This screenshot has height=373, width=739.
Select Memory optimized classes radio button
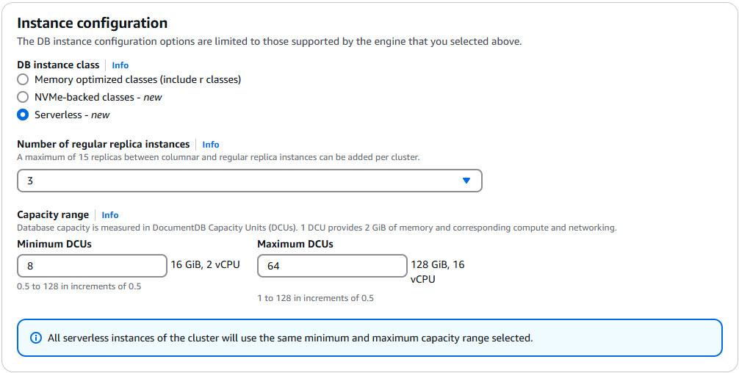(23, 79)
